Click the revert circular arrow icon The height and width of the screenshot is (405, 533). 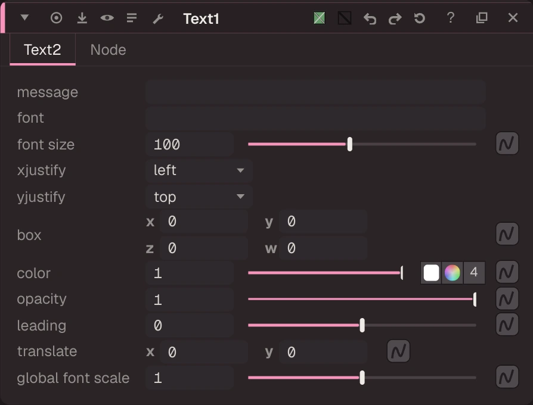[x=420, y=18]
